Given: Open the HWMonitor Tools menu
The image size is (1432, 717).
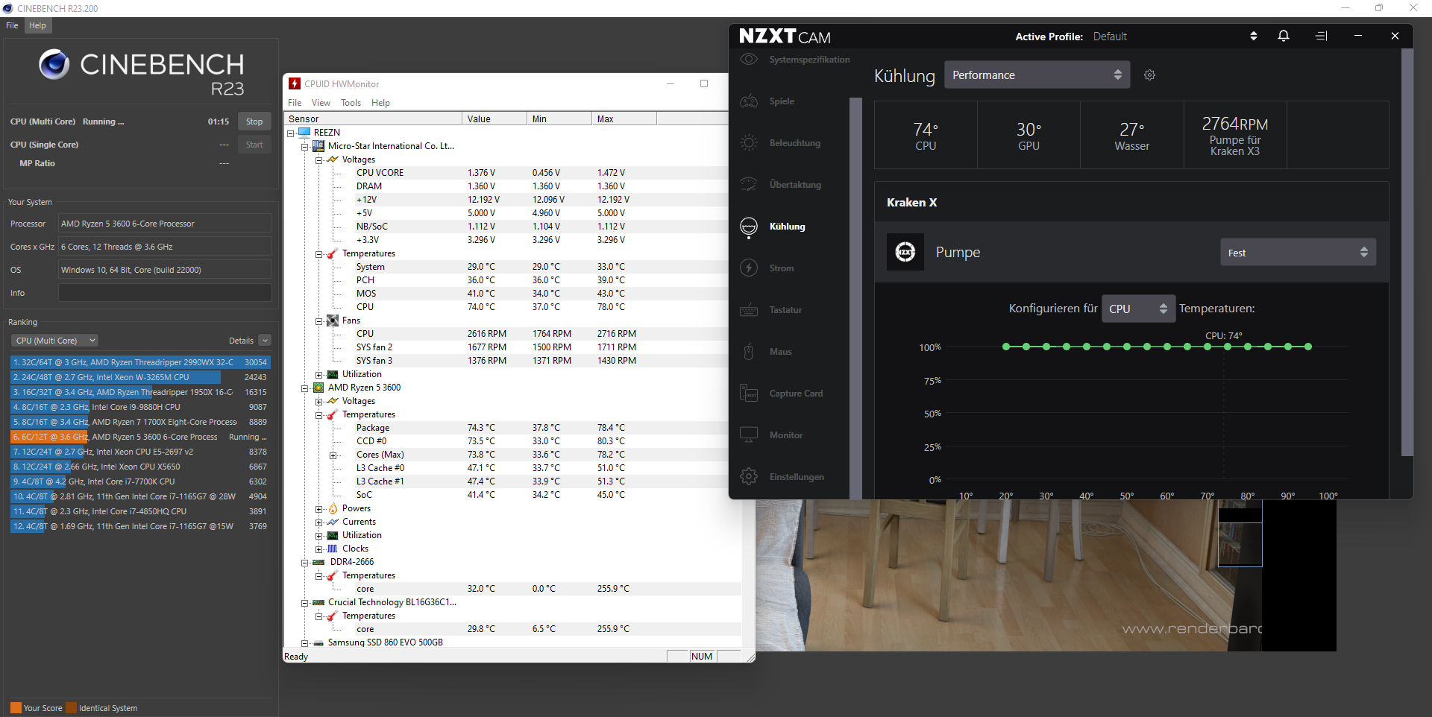Looking at the screenshot, I should point(351,103).
